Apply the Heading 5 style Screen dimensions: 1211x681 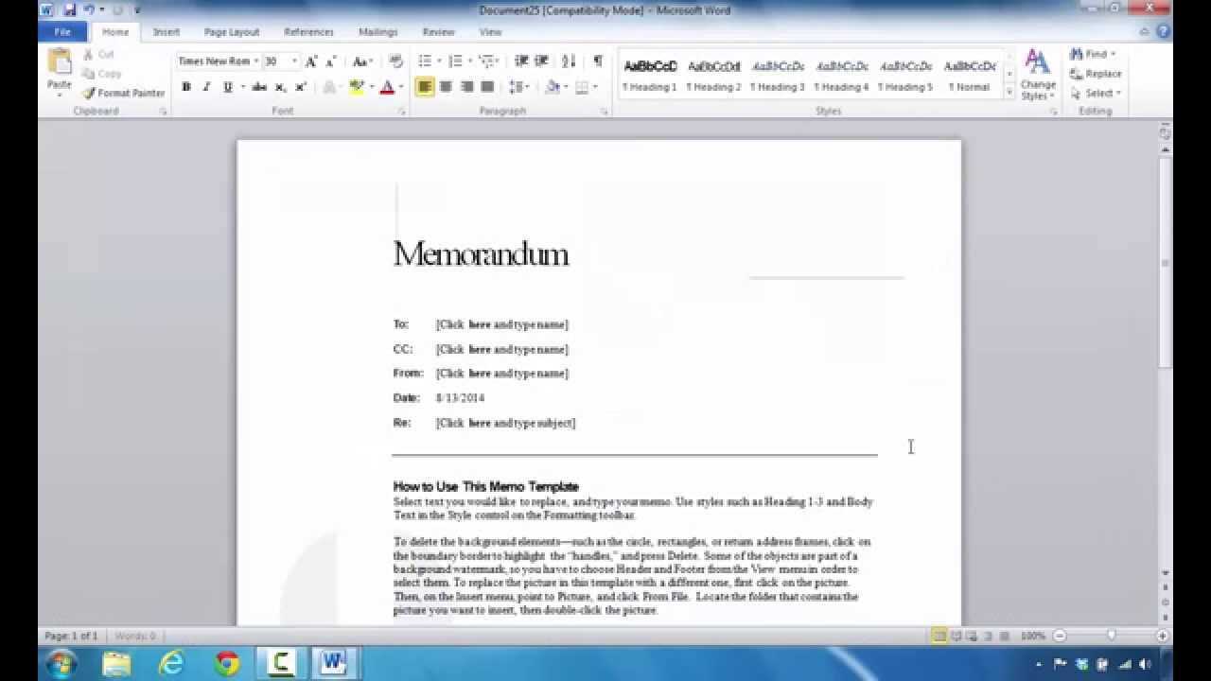[905, 76]
